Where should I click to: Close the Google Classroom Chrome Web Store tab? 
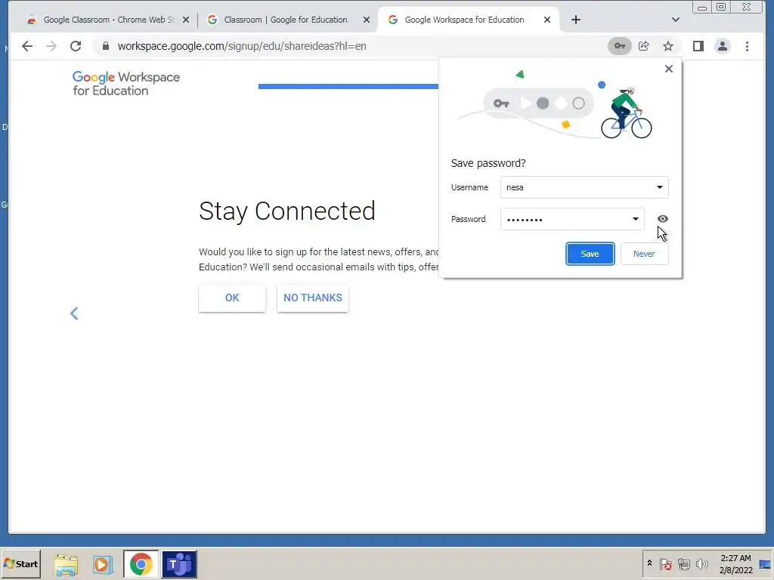186,20
